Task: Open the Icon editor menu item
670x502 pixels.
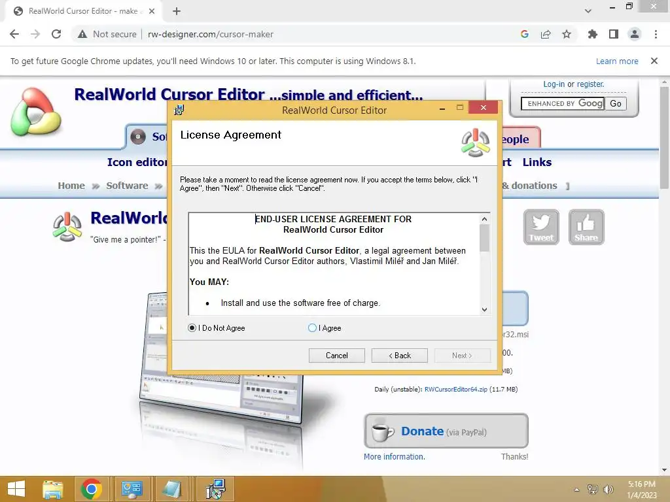Action: [x=137, y=162]
